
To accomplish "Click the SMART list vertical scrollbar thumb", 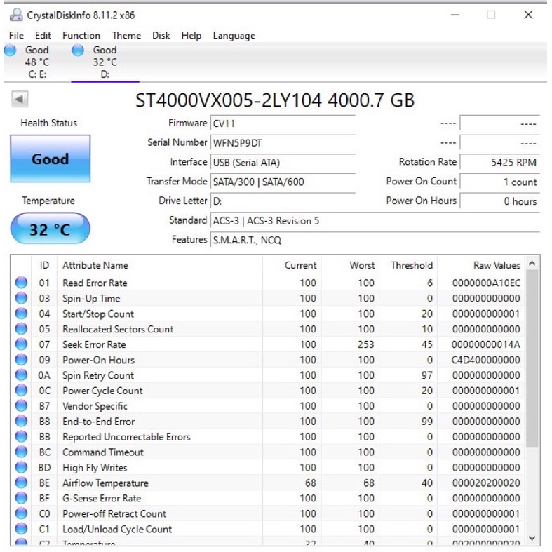I will pos(532,358).
